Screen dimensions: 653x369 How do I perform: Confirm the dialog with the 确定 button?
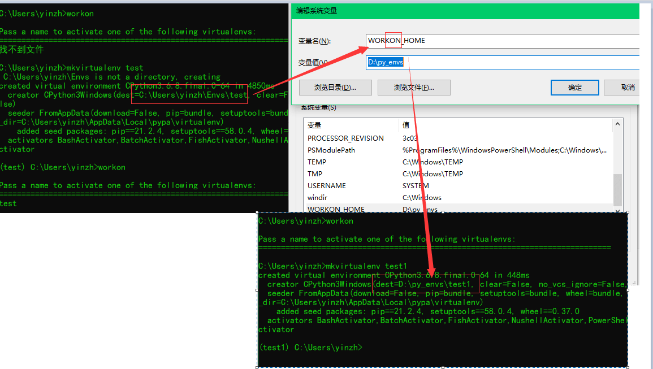[575, 88]
